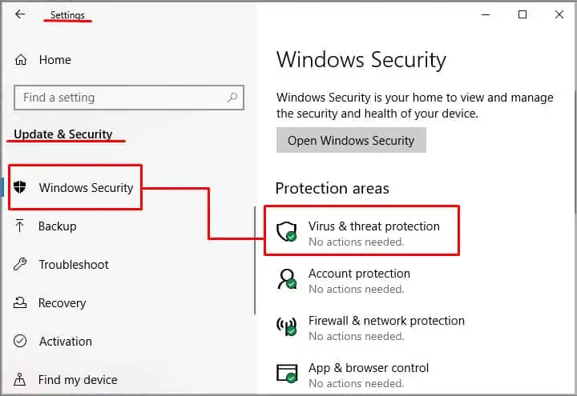The height and width of the screenshot is (396, 577).
Task: Open Firewall & network protection link
Action: coord(386,321)
